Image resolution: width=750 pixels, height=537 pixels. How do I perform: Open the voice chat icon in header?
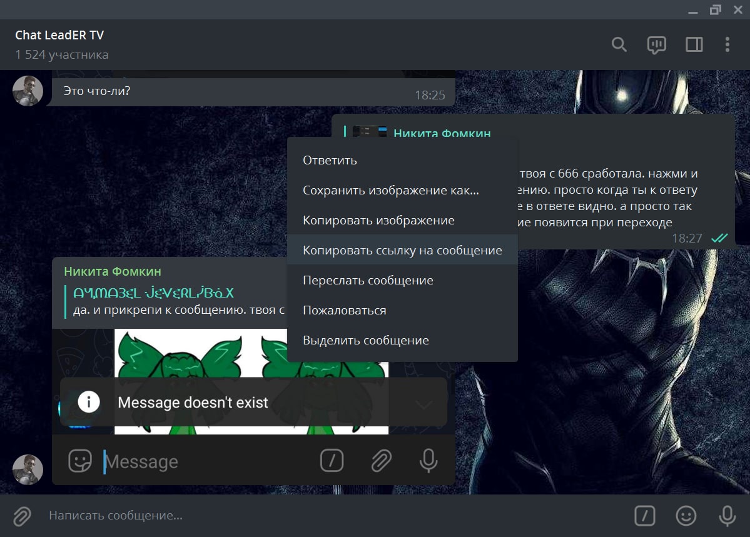point(656,45)
